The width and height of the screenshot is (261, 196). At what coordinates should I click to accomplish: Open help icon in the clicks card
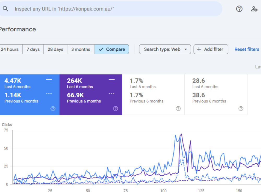coord(53,109)
